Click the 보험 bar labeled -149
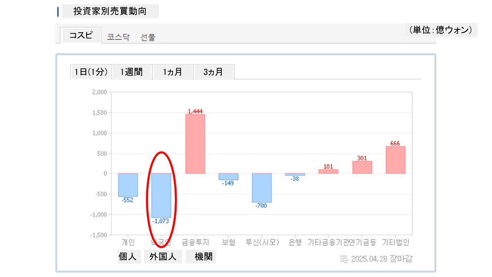The image size is (492, 277). 228,177
